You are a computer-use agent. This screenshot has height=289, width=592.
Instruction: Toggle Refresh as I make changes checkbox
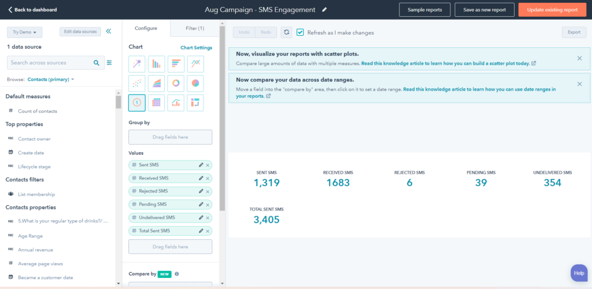click(300, 32)
